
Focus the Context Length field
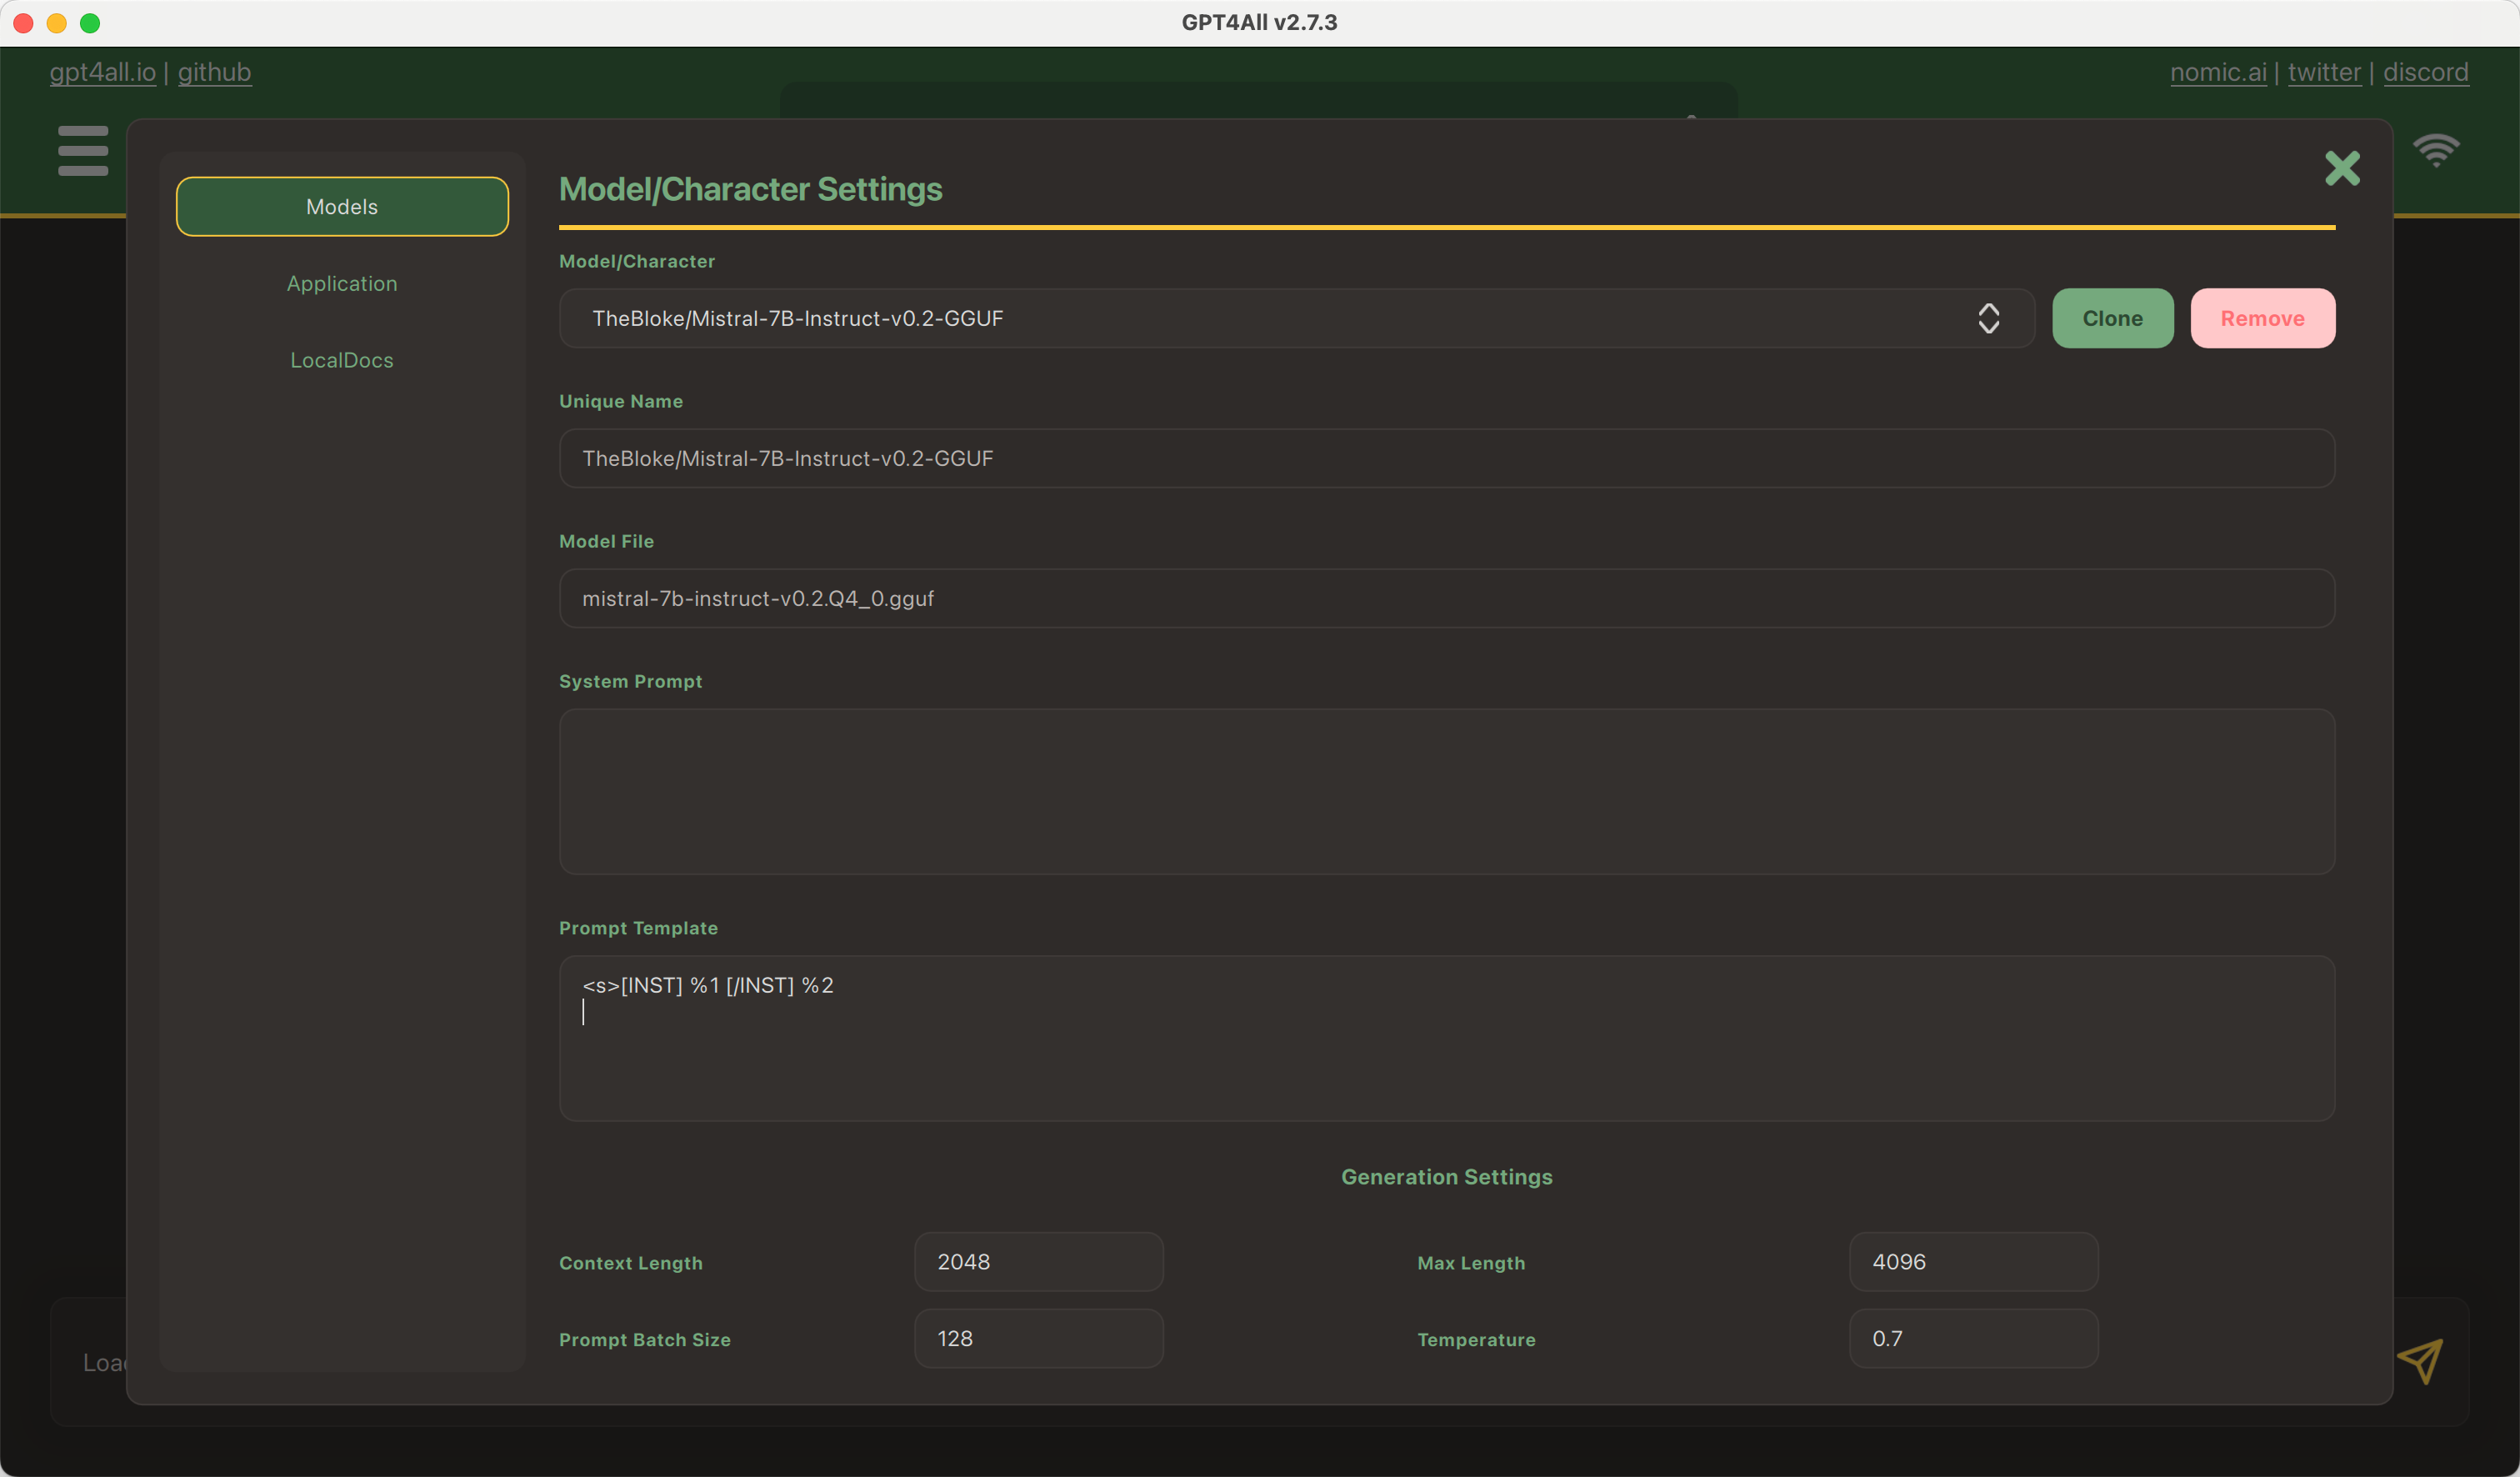(1038, 1262)
